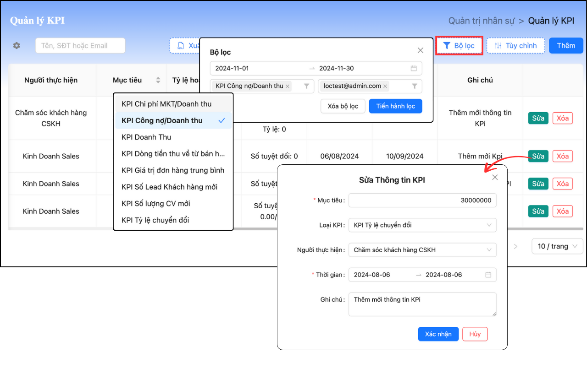Choose KPI Tỷ lệ chuyển đổi from list
587x390 pixels.
tap(155, 220)
